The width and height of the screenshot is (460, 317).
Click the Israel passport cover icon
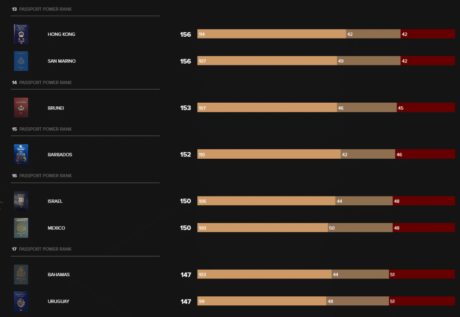click(21, 201)
